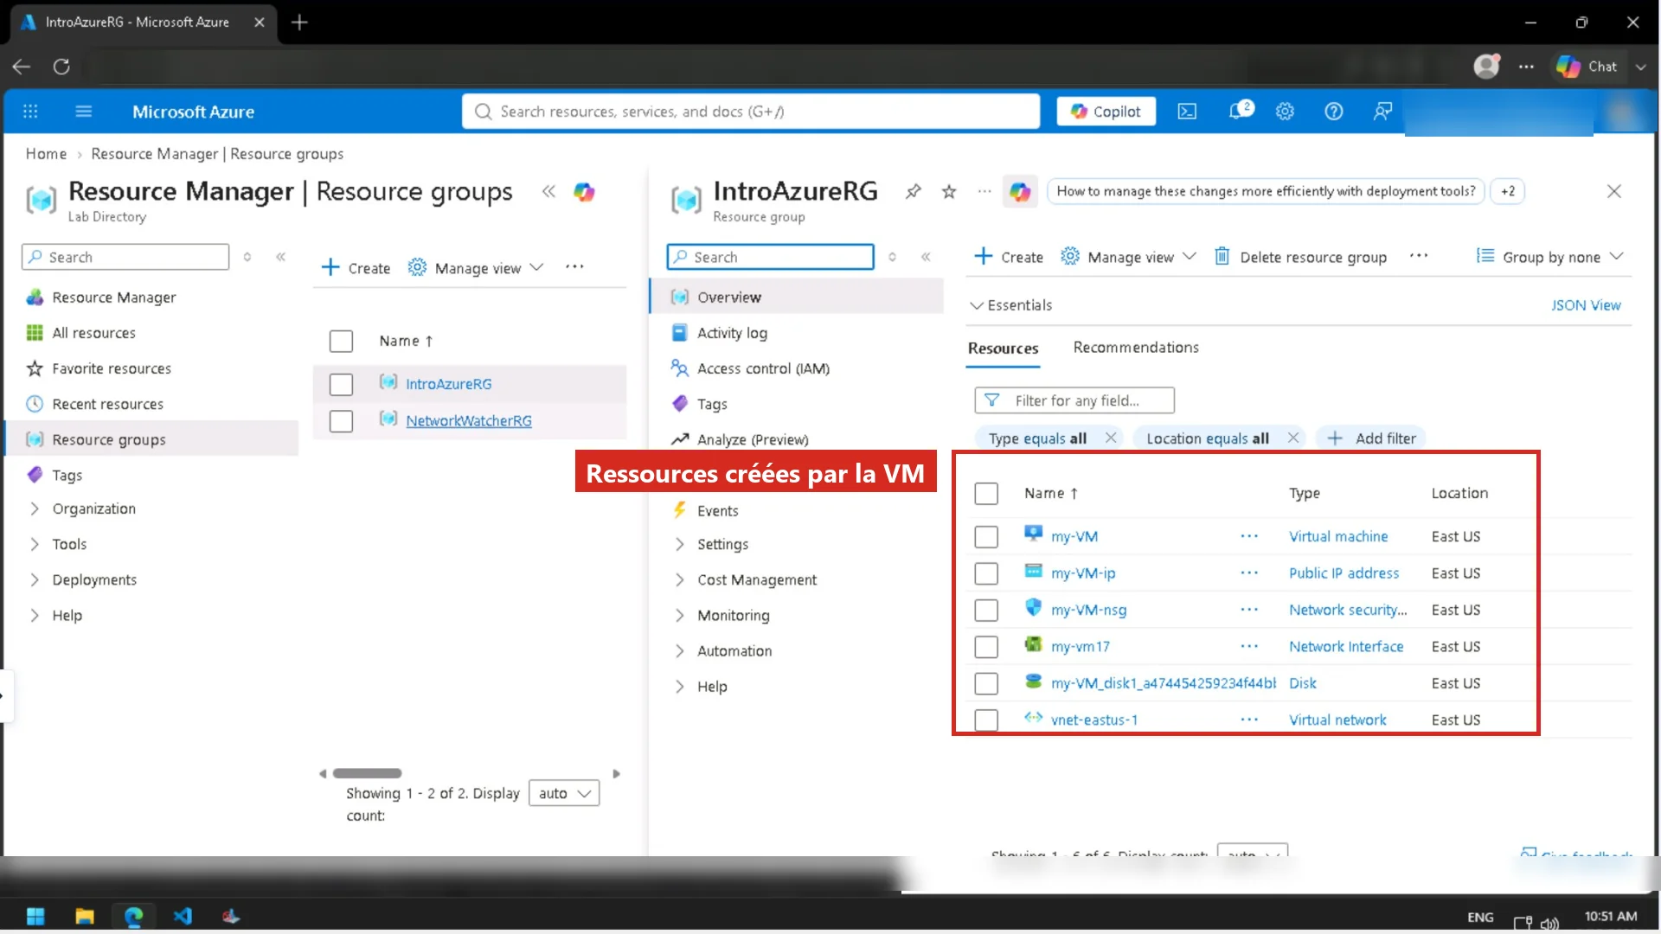Viewport: 1661px width, 934px height.
Task: Click Delete resource group button
Action: click(1300, 257)
